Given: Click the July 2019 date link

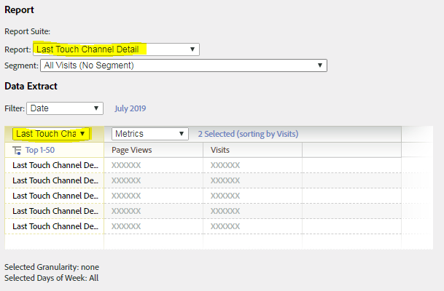Looking at the screenshot, I should pyautogui.click(x=131, y=108).
